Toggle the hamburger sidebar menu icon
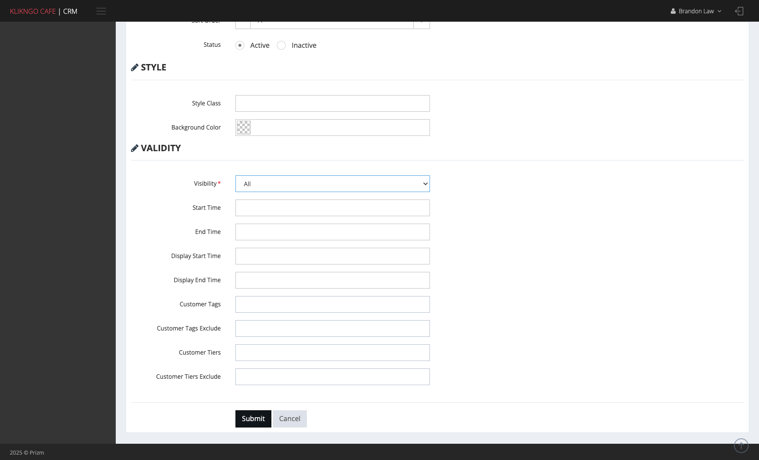The image size is (759, 460). tap(101, 11)
